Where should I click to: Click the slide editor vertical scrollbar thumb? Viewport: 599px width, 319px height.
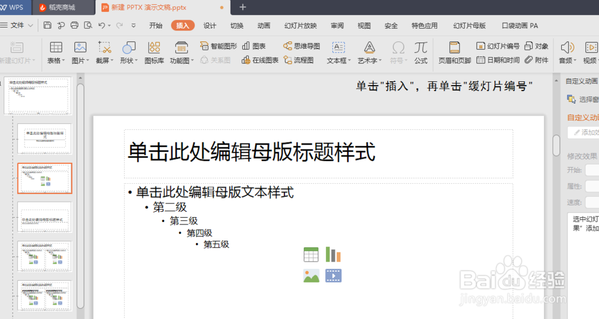[556, 145]
